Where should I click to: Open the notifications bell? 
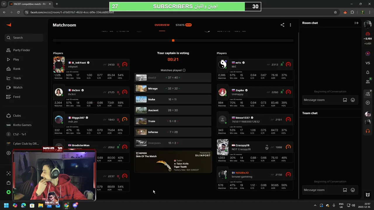(368, 72)
